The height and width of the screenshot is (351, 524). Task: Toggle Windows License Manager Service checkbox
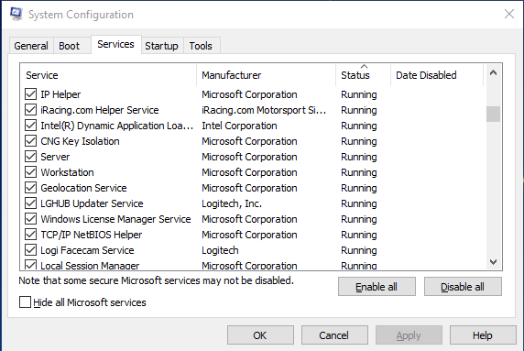point(31,219)
